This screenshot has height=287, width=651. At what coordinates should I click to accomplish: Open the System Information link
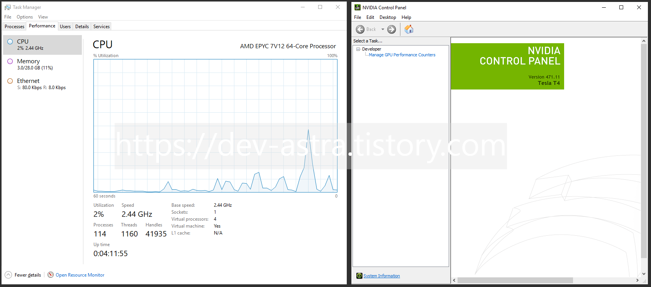(381, 276)
